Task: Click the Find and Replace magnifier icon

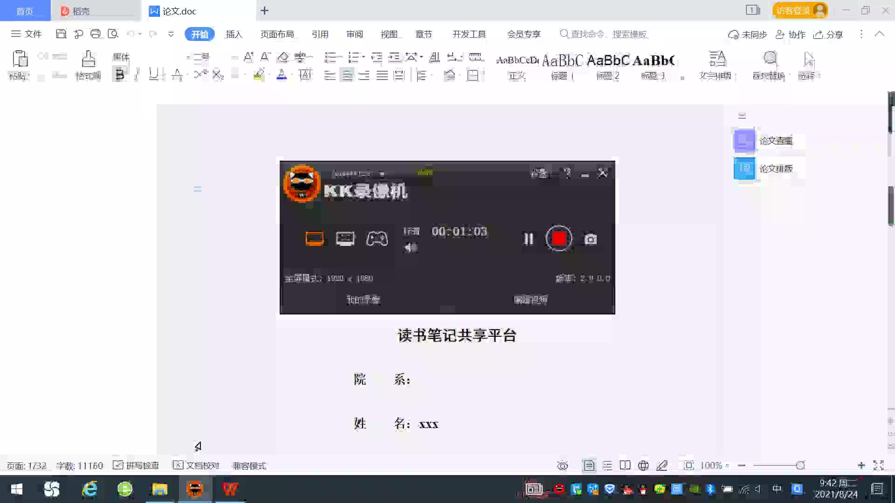Action: tap(770, 59)
